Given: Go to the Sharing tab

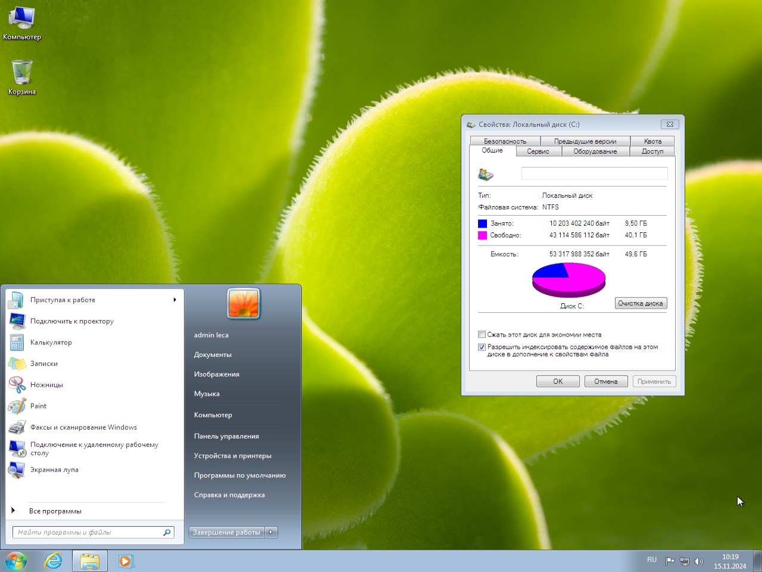Looking at the screenshot, I should point(652,151).
